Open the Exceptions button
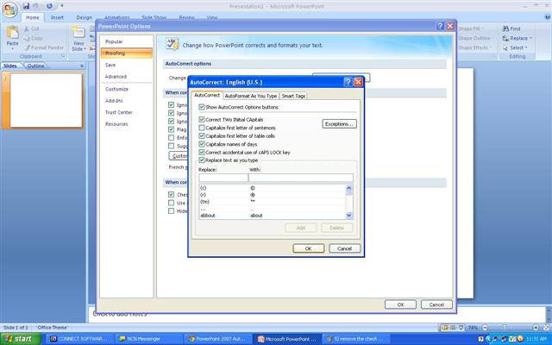Screen dimensions: 552x345 click(x=339, y=124)
